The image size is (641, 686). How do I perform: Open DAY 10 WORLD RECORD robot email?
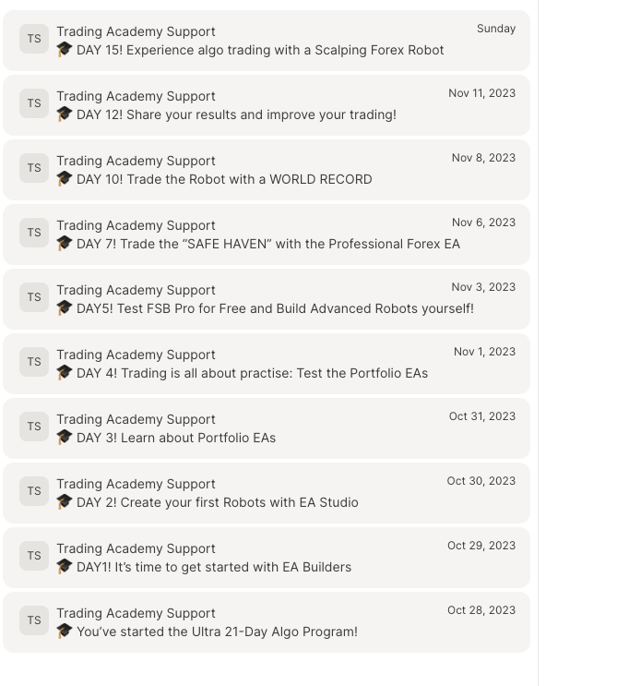[x=267, y=170]
